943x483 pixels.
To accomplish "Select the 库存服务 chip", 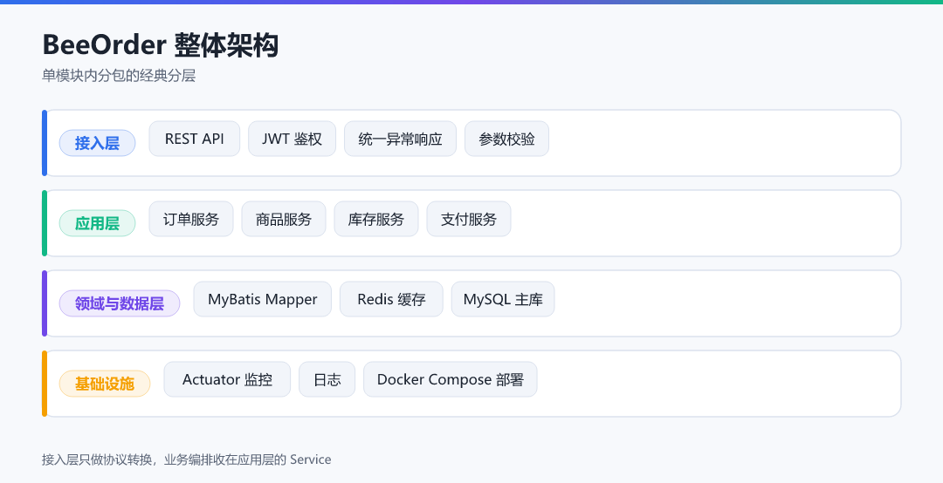I will [x=375, y=220].
